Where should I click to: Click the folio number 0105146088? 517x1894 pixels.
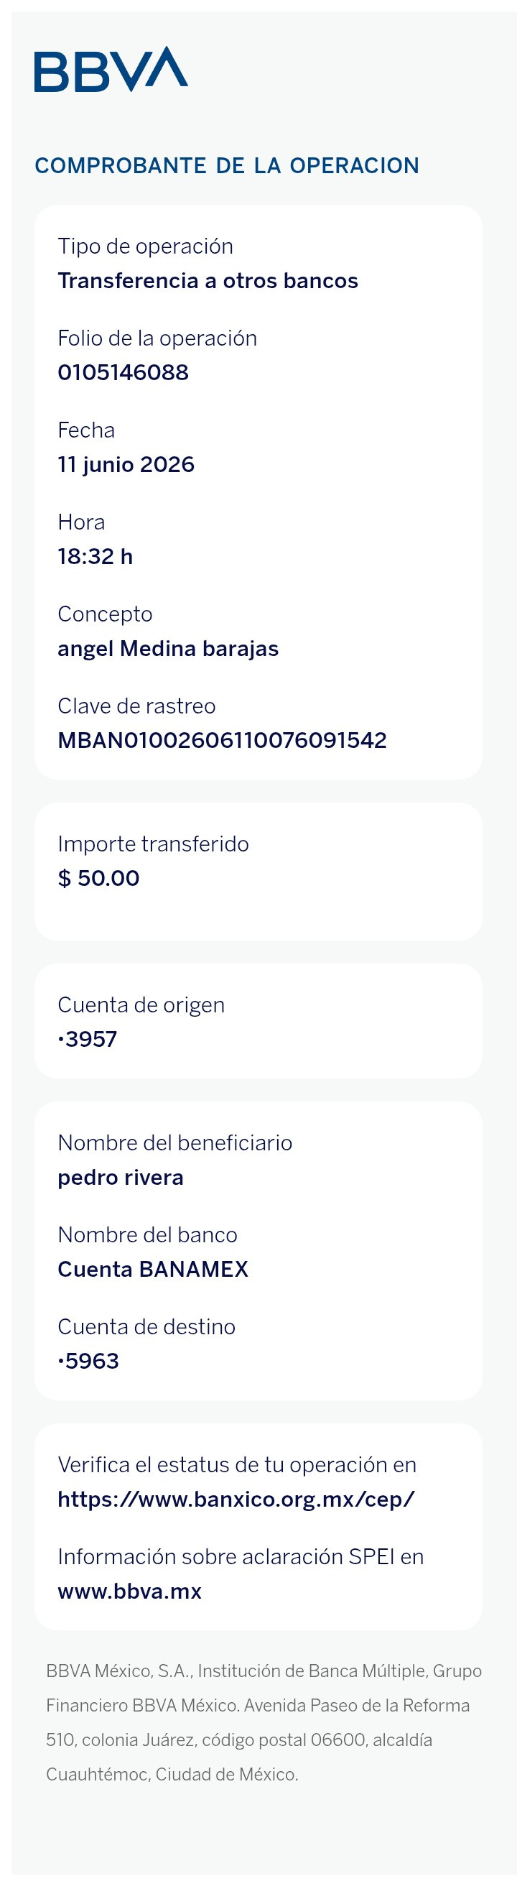pyautogui.click(x=124, y=372)
